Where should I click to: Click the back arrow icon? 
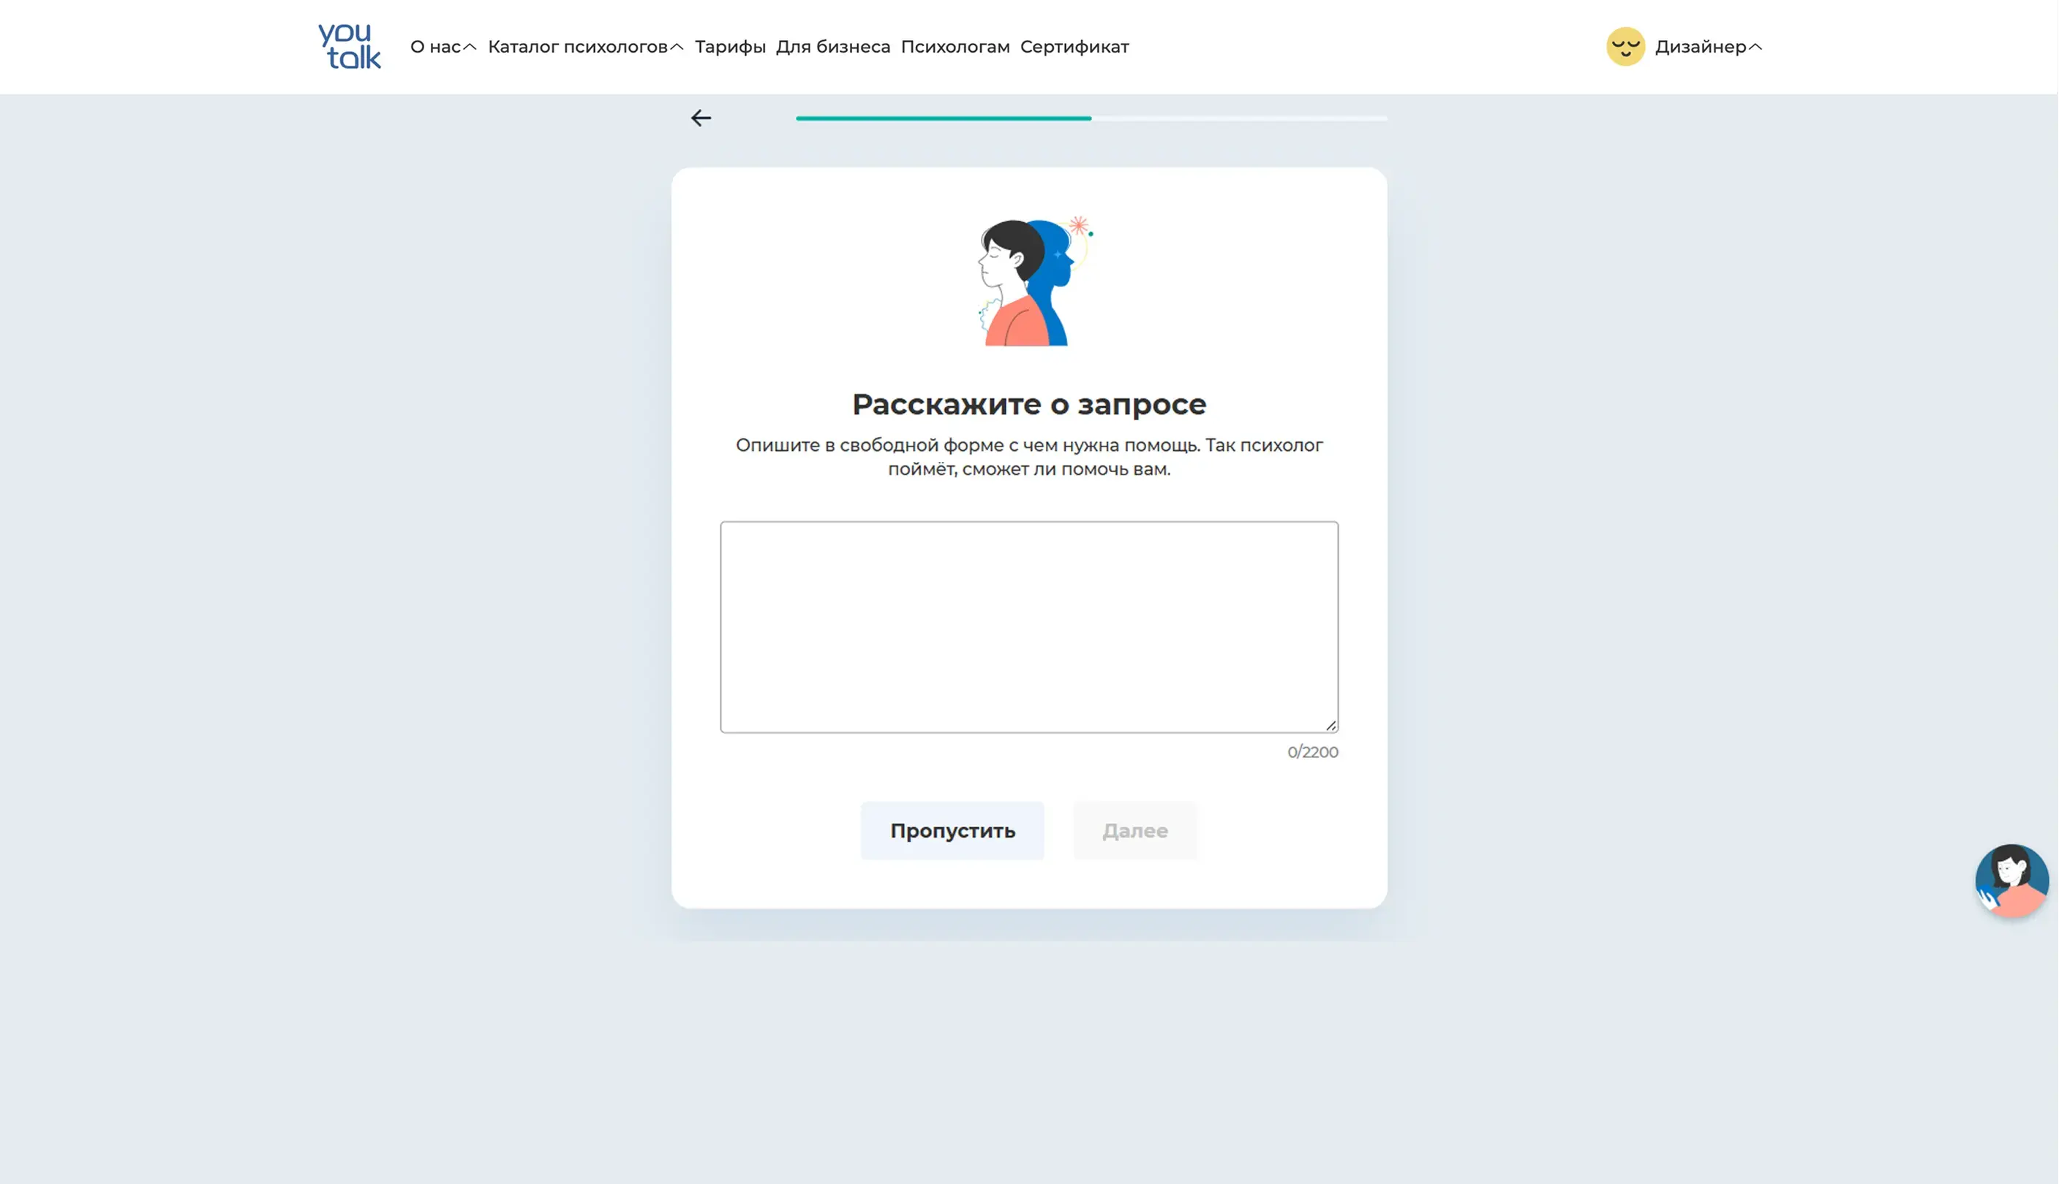pos(701,118)
